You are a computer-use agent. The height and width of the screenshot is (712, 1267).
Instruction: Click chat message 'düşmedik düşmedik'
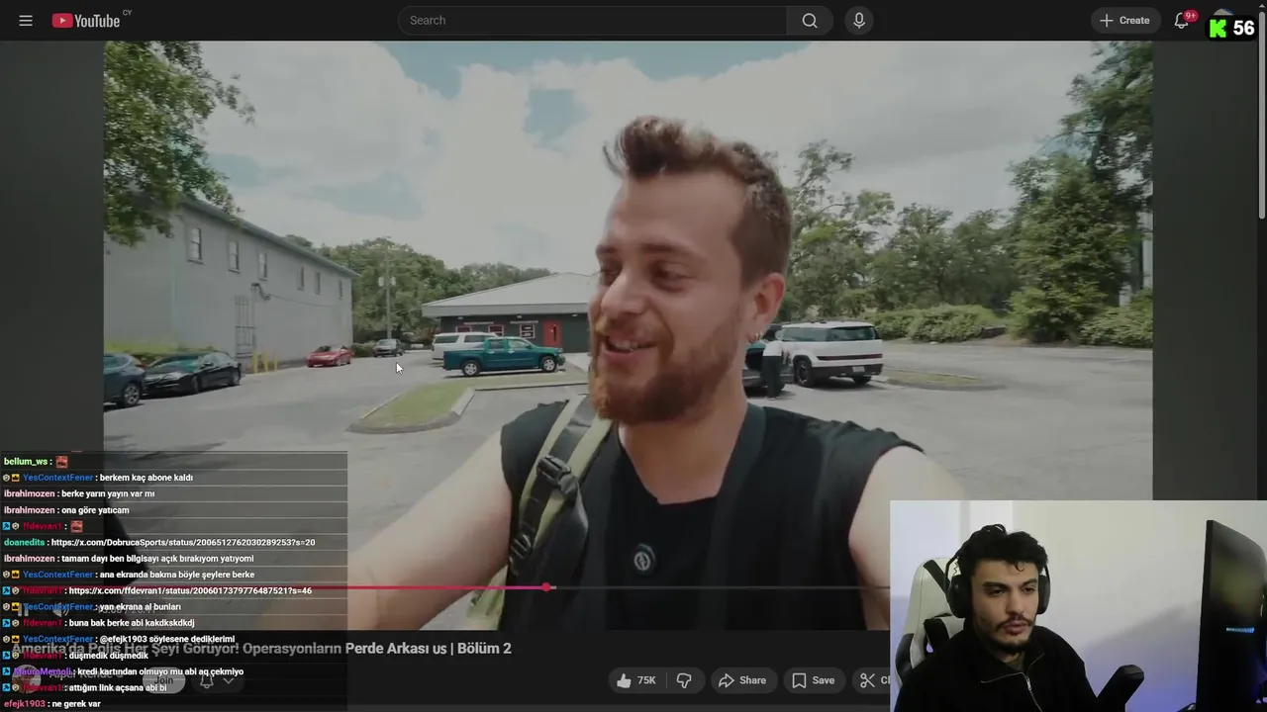point(109,656)
